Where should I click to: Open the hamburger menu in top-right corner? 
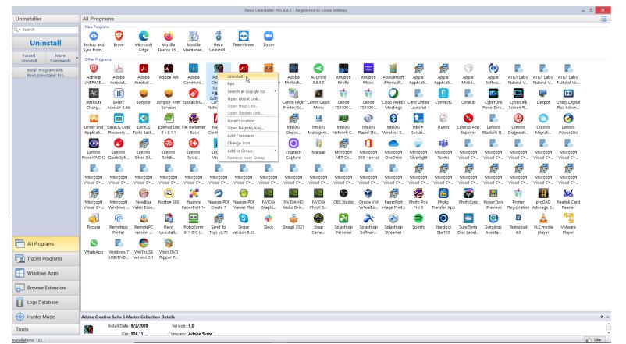tap(617, 17)
